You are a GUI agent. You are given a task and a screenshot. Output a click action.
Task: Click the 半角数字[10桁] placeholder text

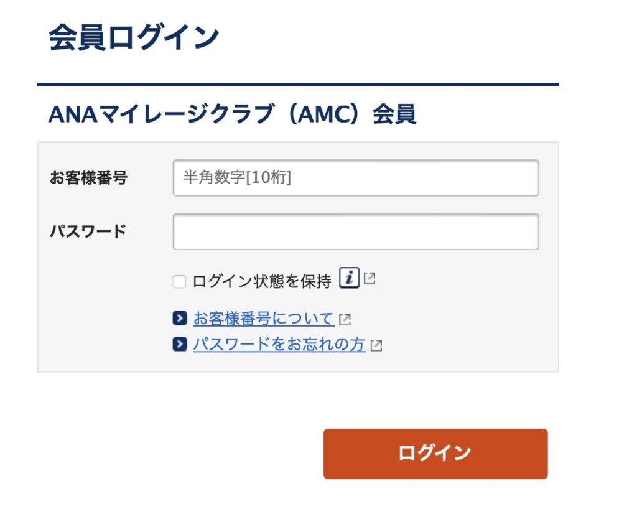[x=237, y=178]
